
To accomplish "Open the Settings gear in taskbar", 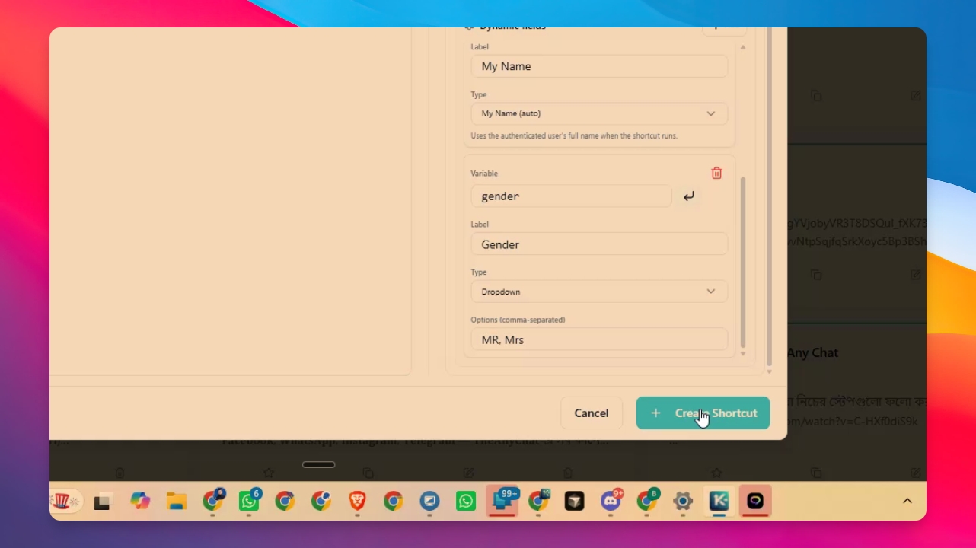I will point(683,501).
